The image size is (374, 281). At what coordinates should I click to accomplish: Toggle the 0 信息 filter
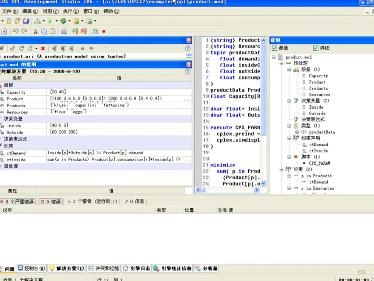pos(134,202)
